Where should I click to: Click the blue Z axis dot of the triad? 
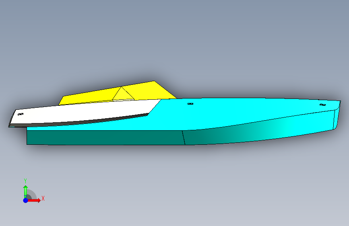point(25,200)
